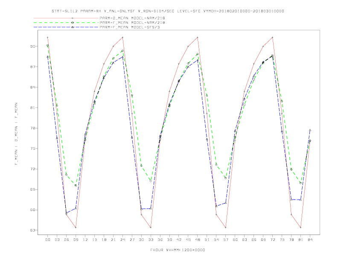Click x-axis forecast hour label 24
The width and height of the screenshot is (338, 261).
[122, 240]
